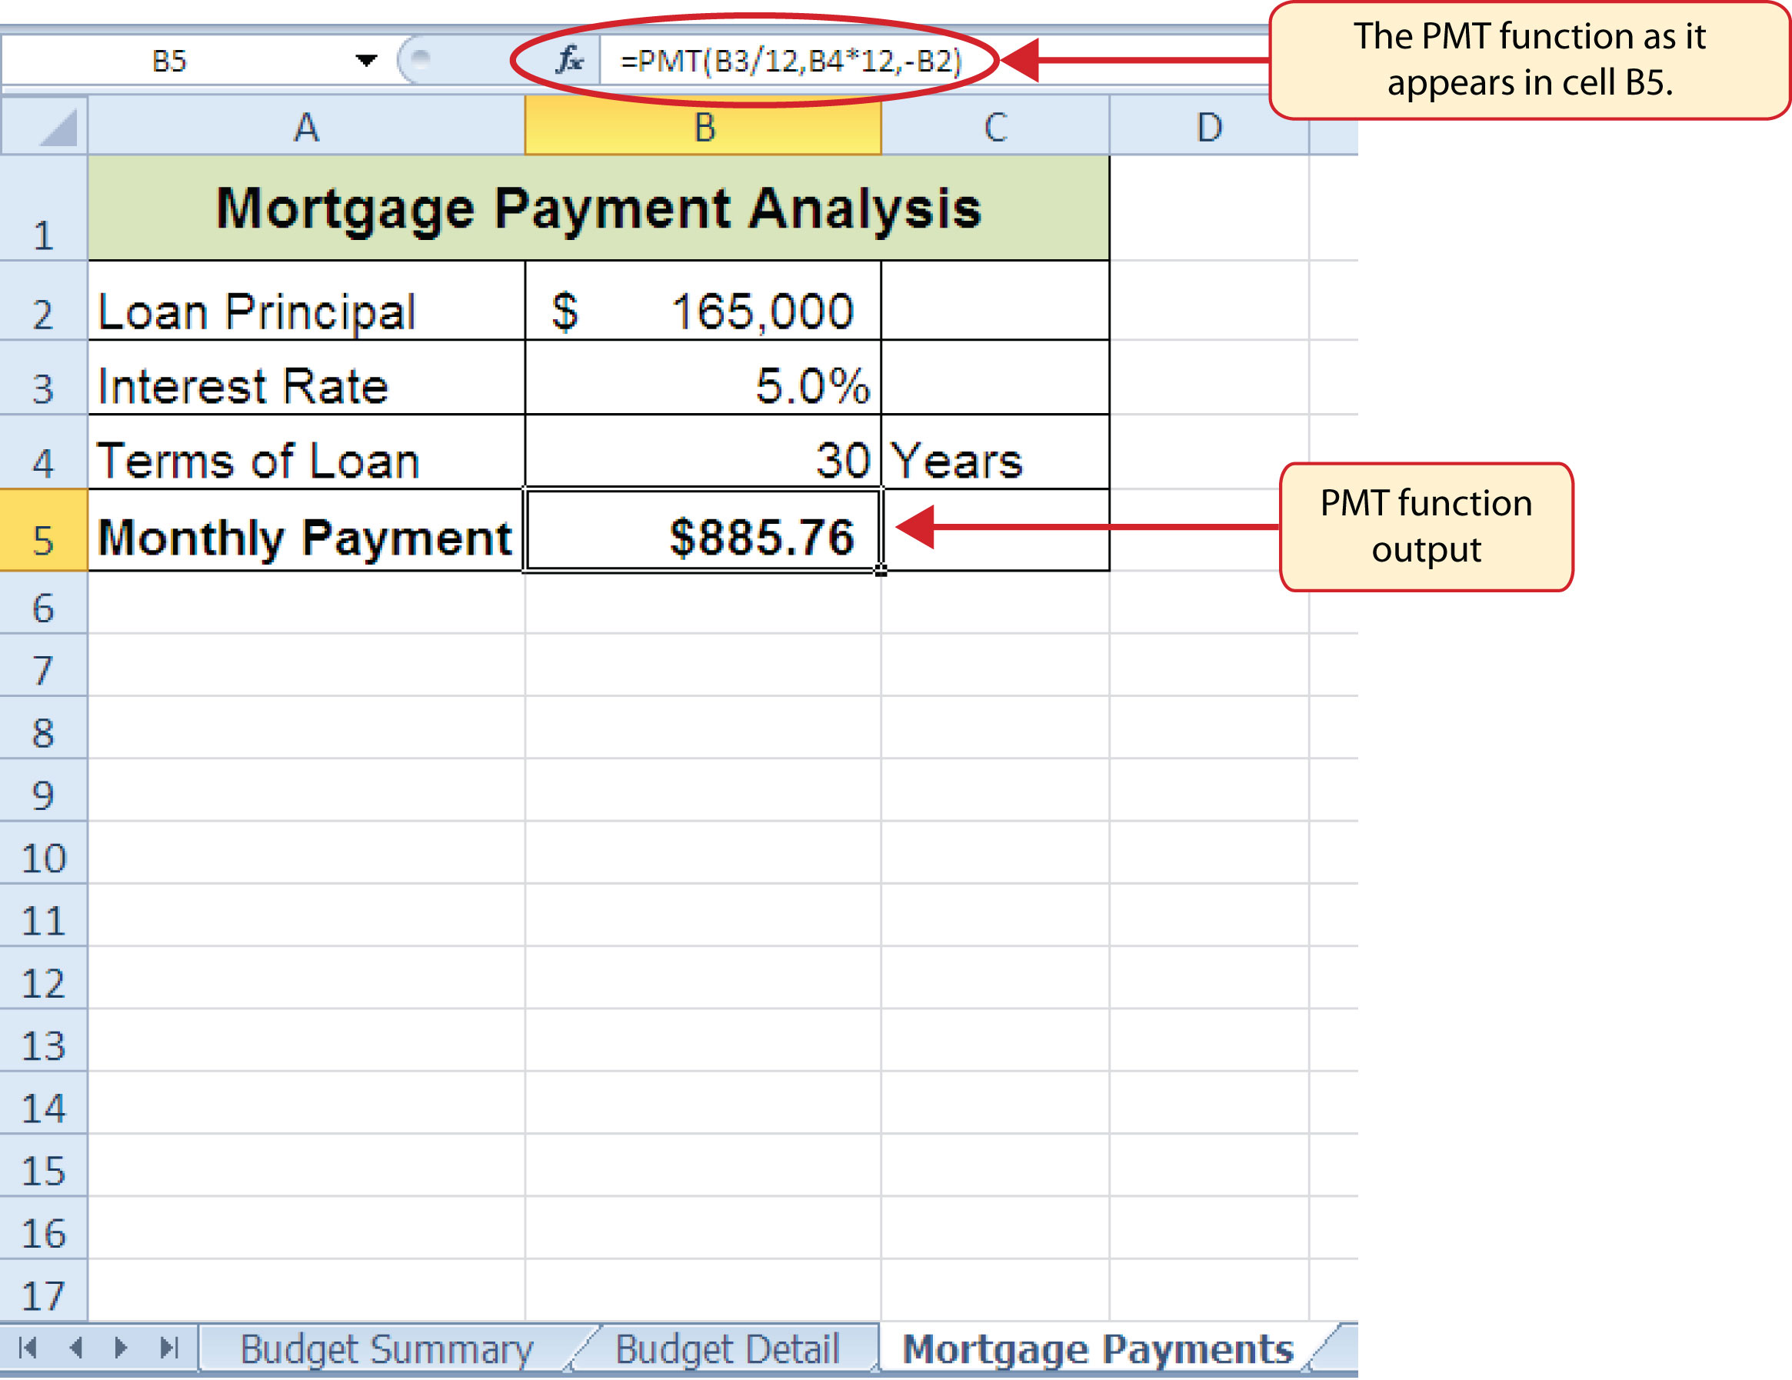Viewport: 1792px width, 1380px height.
Task: Select row 7 header
Action: 44,665
